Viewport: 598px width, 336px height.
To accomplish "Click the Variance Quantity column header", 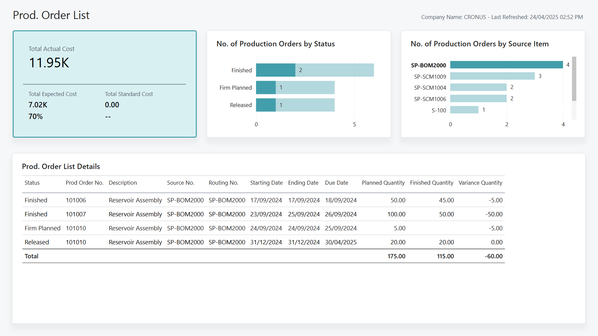I will pos(480,183).
